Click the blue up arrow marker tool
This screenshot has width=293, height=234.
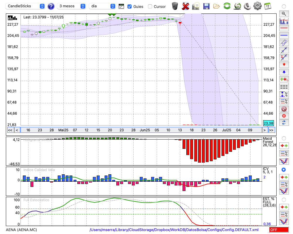[x=284, y=72]
